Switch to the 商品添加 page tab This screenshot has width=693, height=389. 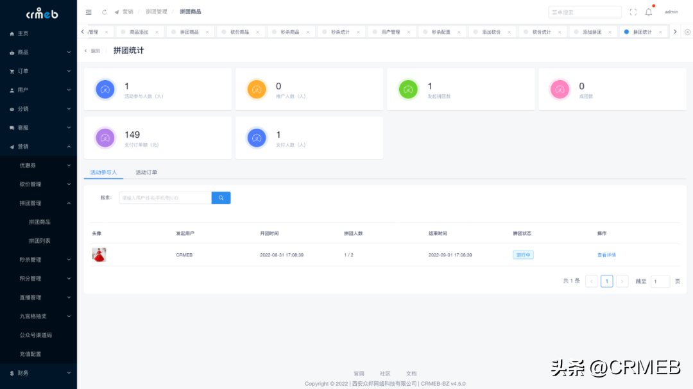tap(139, 32)
